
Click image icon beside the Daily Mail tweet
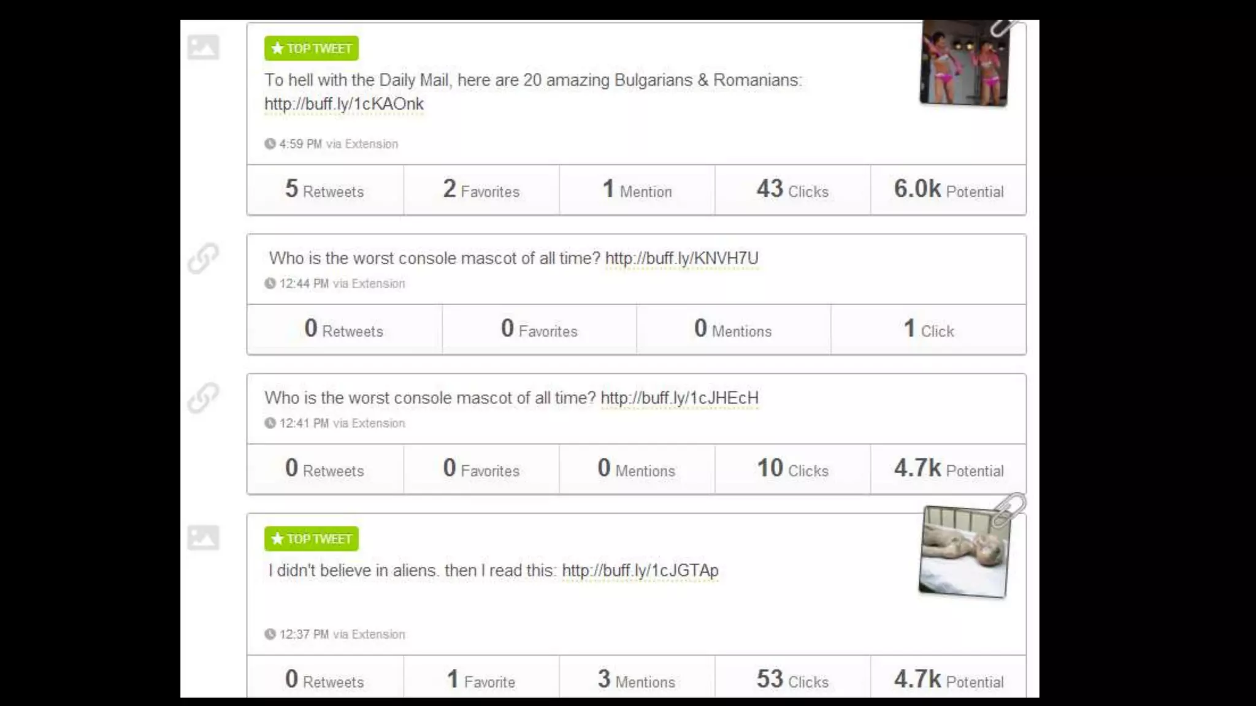203,47
